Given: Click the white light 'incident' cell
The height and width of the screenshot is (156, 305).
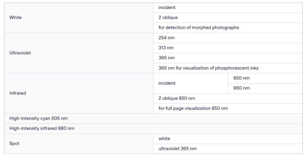Looking at the screenshot, I should coord(167,7).
